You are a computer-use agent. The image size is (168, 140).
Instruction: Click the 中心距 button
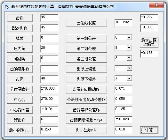coord(20,99)
